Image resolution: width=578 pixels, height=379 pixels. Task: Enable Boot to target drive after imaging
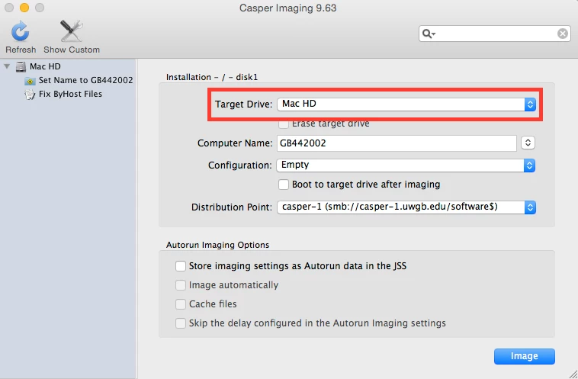(284, 185)
